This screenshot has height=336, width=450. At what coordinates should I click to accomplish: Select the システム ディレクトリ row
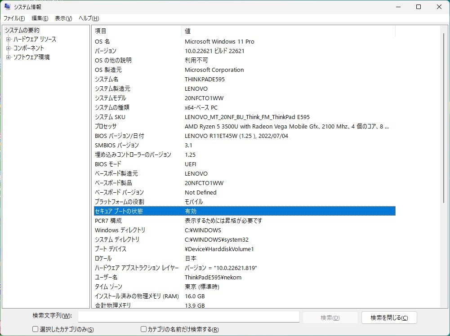tap(245, 240)
